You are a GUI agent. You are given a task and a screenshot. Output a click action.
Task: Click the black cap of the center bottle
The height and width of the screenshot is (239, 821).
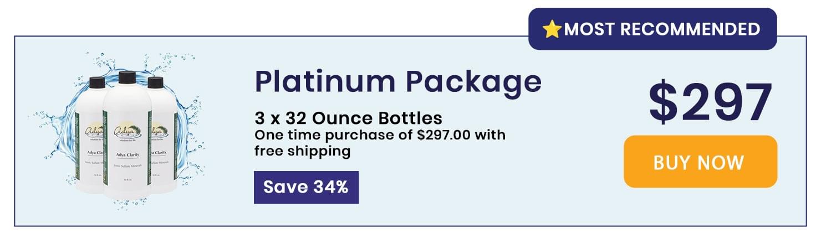coord(127,77)
